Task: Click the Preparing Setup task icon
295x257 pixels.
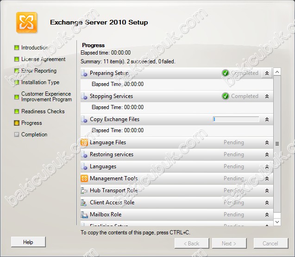Action: tap(84, 73)
